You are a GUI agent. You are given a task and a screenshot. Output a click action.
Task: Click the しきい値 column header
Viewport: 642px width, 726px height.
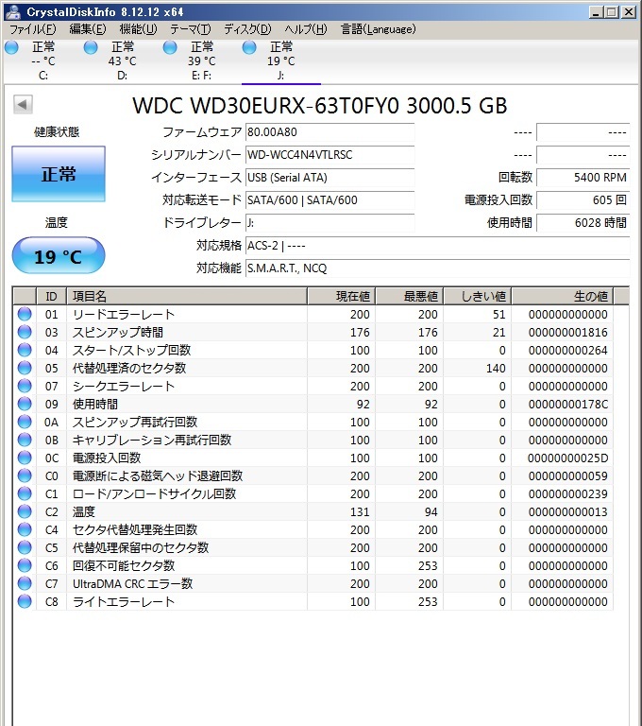coord(478,296)
